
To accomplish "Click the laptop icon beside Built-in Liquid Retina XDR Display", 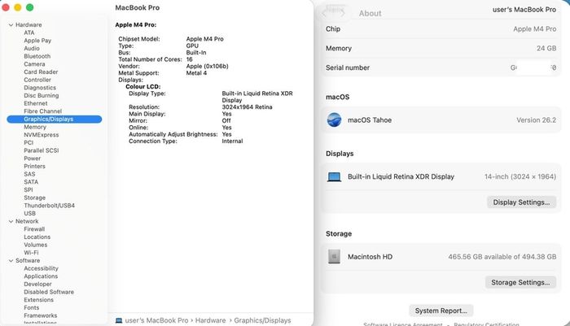I will 334,176.
